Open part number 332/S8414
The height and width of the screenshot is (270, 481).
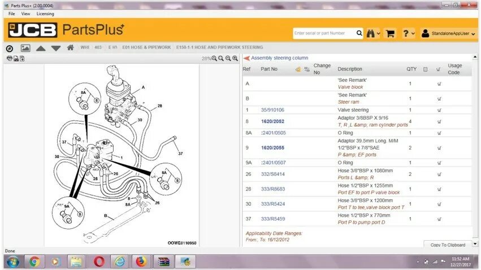[x=272, y=174]
